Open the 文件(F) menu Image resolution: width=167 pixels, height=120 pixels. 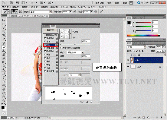pos(6,7)
